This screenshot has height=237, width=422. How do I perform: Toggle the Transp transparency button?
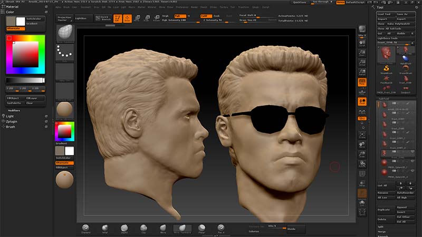tap(362, 183)
